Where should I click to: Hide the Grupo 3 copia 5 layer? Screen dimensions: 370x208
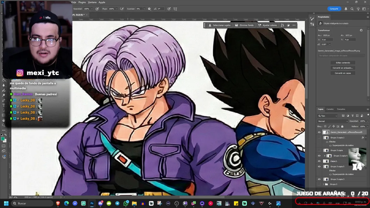319,167
